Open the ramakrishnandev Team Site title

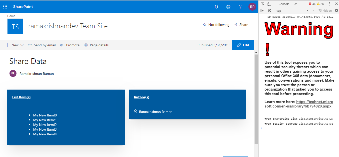click(68, 26)
